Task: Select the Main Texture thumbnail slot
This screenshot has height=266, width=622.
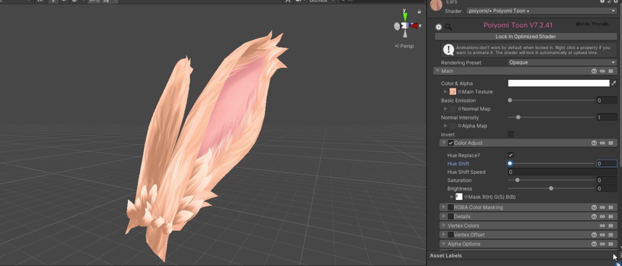Action: (x=453, y=92)
